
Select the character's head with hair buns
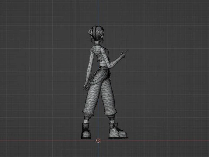(96, 34)
